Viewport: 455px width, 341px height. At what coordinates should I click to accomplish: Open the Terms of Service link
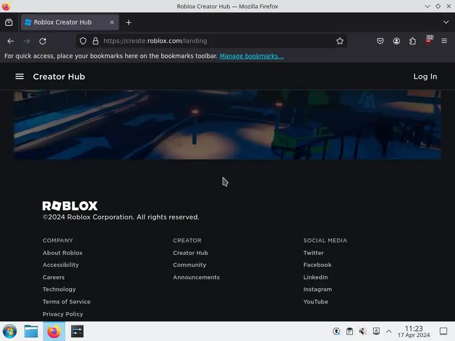[x=67, y=301]
